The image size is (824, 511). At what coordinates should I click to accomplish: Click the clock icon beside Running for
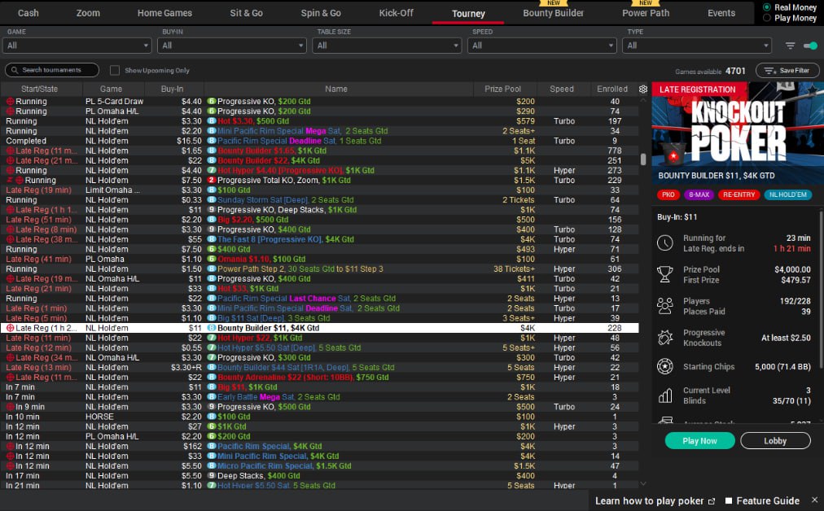click(664, 242)
